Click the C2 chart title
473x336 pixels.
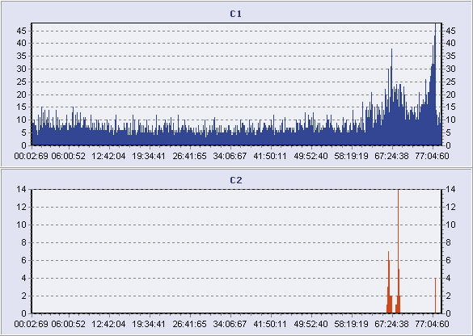235,180
